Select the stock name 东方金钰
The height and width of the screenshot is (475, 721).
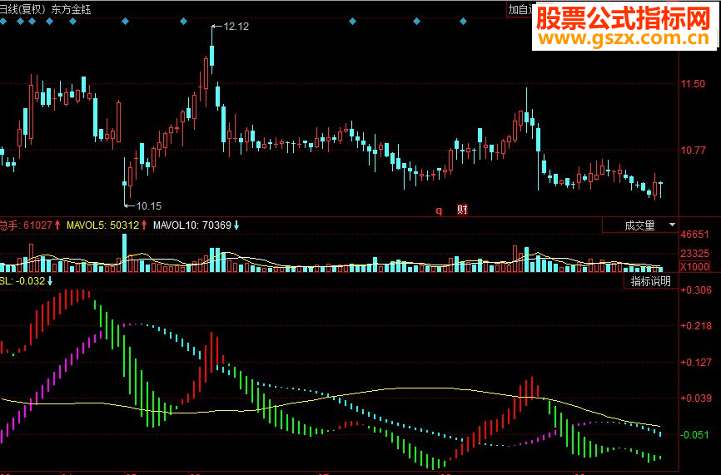pyautogui.click(x=72, y=9)
